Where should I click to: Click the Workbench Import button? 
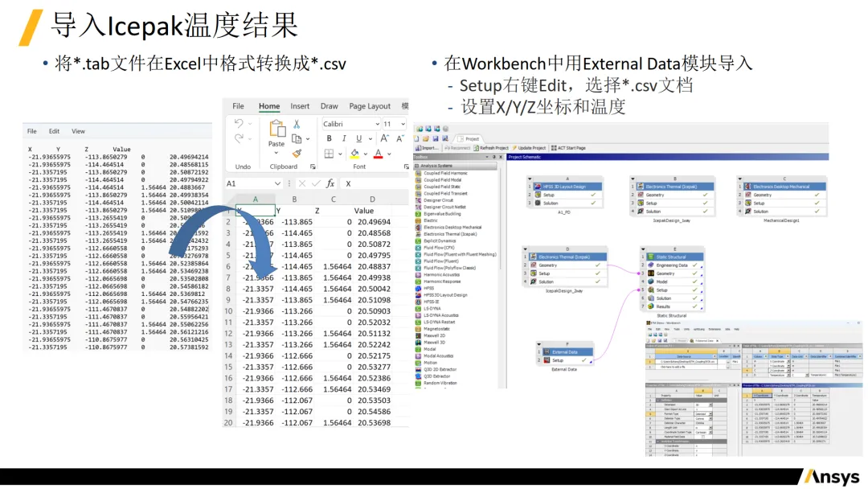426,148
